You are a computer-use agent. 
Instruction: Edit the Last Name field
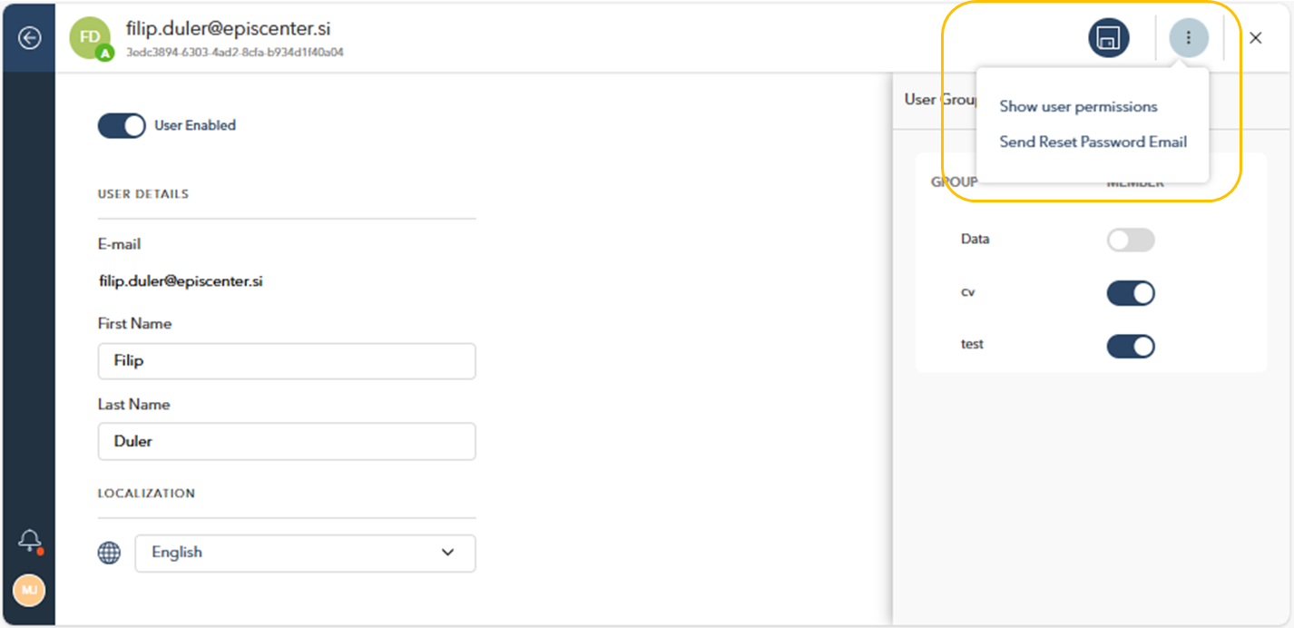pyautogui.click(x=287, y=441)
